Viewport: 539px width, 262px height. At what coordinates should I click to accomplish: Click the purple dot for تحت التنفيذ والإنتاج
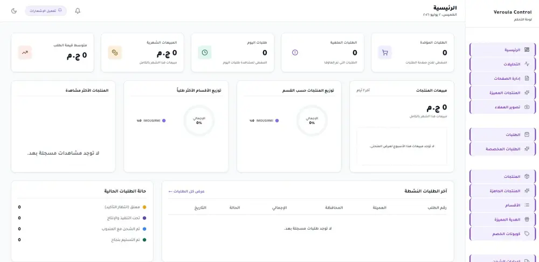144,218
